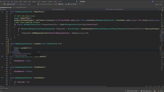Click the bCanRewind = true line
This screenshot has height=92, width=164.
coord(23,61)
